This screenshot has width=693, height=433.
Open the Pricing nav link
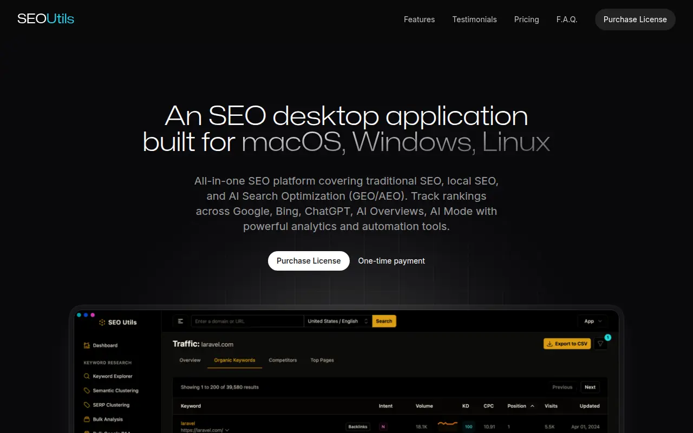[526, 19]
